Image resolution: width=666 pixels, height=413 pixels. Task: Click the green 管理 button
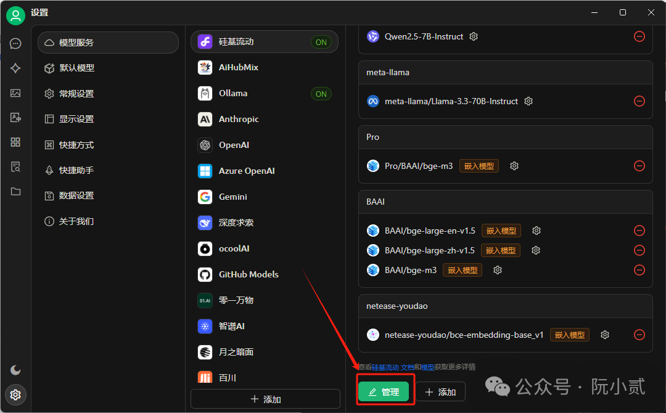(384, 392)
